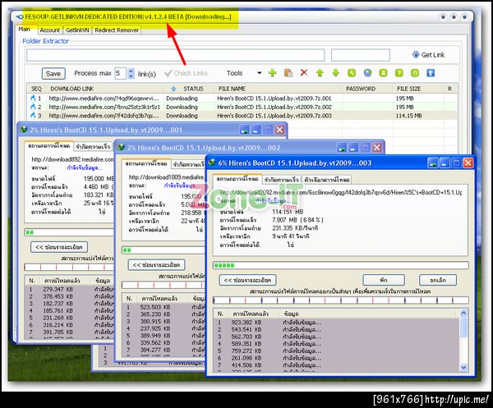The image size is (493, 408).
Task: Click the green progress bar in ...002 window
Action: (164, 250)
